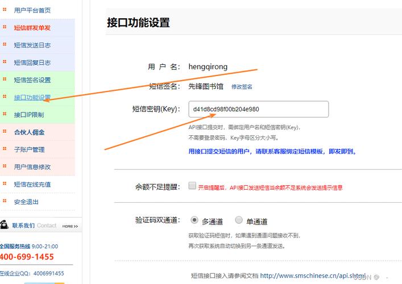This screenshot has width=402, height=284.
Task: Click the bullet icon beside 短信发送日志
Action: click(5, 44)
